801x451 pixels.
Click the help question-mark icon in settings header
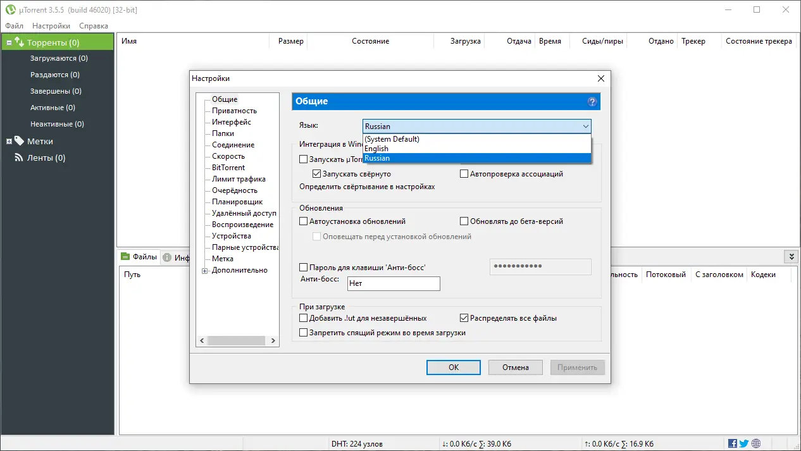592,101
